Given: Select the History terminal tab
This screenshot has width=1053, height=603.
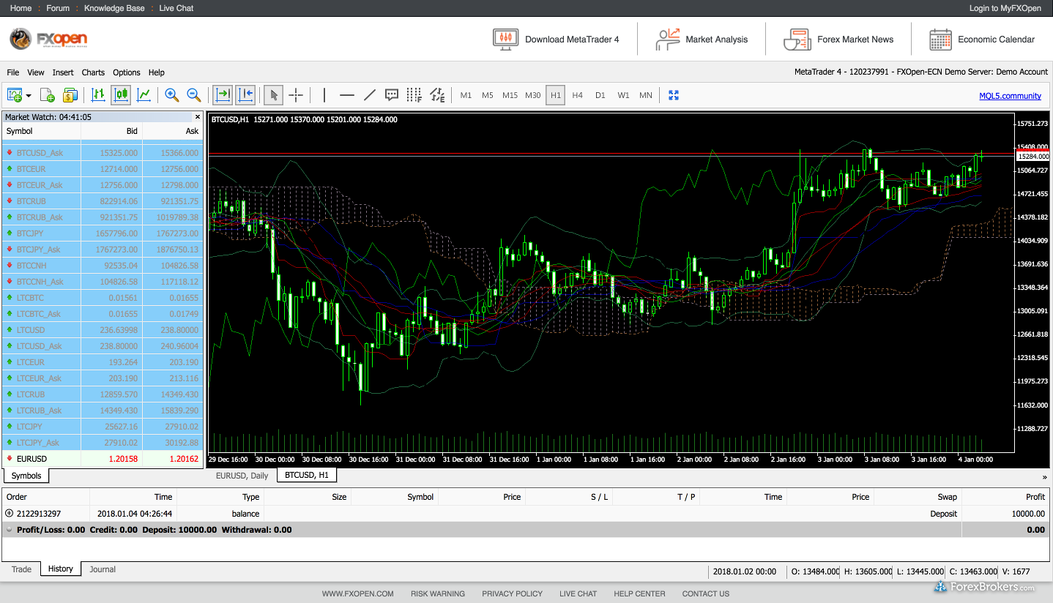Looking at the screenshot, I should tap(61, 569).
